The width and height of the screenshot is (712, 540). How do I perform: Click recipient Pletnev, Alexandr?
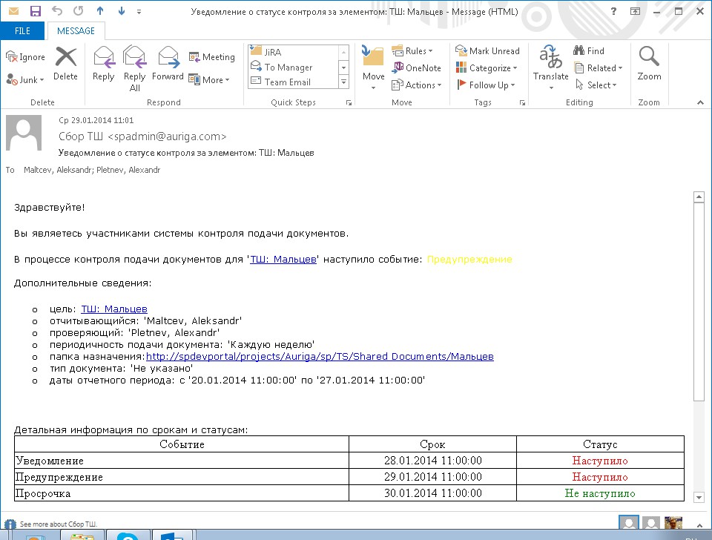point(128,170)
